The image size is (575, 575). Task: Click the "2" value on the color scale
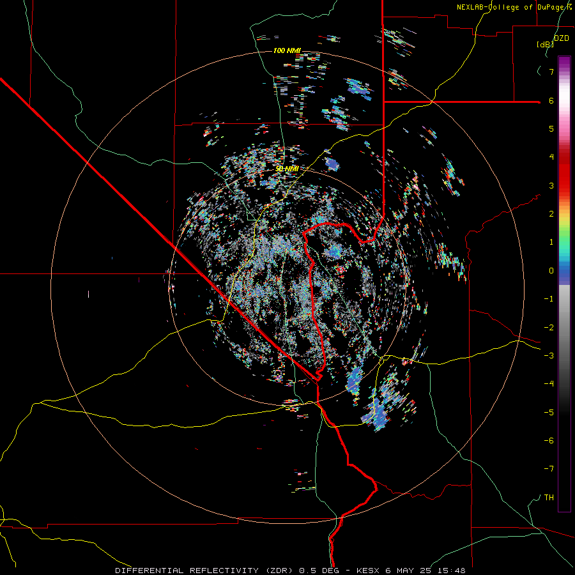click(x=551, y=214)
